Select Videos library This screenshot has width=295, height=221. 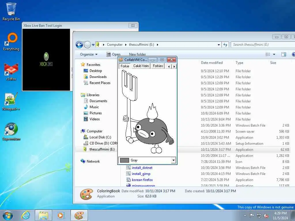pos(94,119)
